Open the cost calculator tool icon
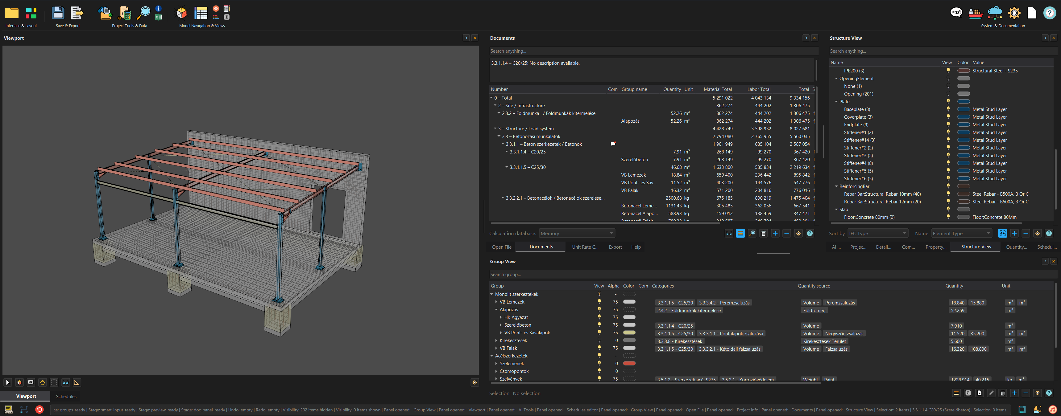The width and height of the screenshot is (1061, 416). click(x=124, y=13)
